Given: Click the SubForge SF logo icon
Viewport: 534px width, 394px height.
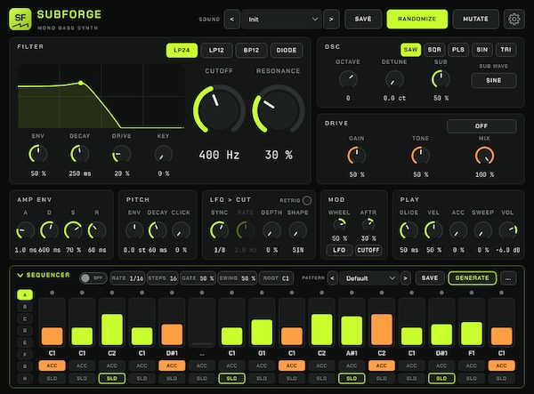Looking at the screenshot, I should [x=20, y=19].
